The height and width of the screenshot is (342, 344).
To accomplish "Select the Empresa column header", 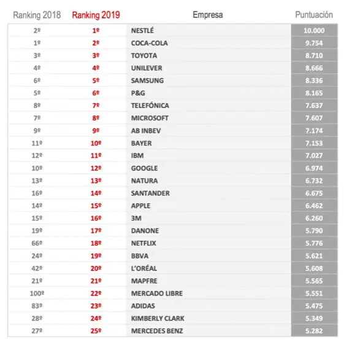I will tap(208, 15).
